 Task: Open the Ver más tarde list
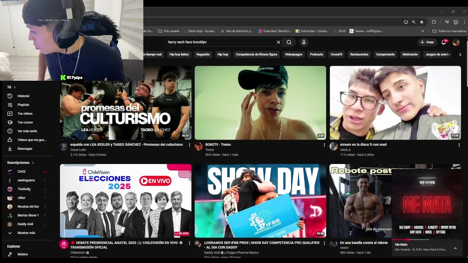point(27,131)
